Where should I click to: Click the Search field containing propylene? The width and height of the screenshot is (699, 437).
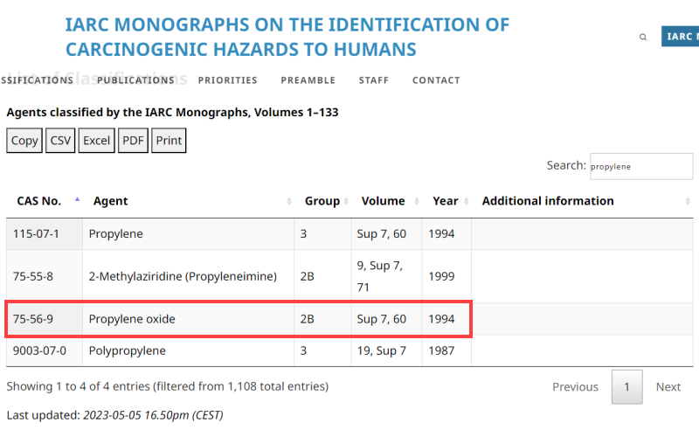pos(640,166)
